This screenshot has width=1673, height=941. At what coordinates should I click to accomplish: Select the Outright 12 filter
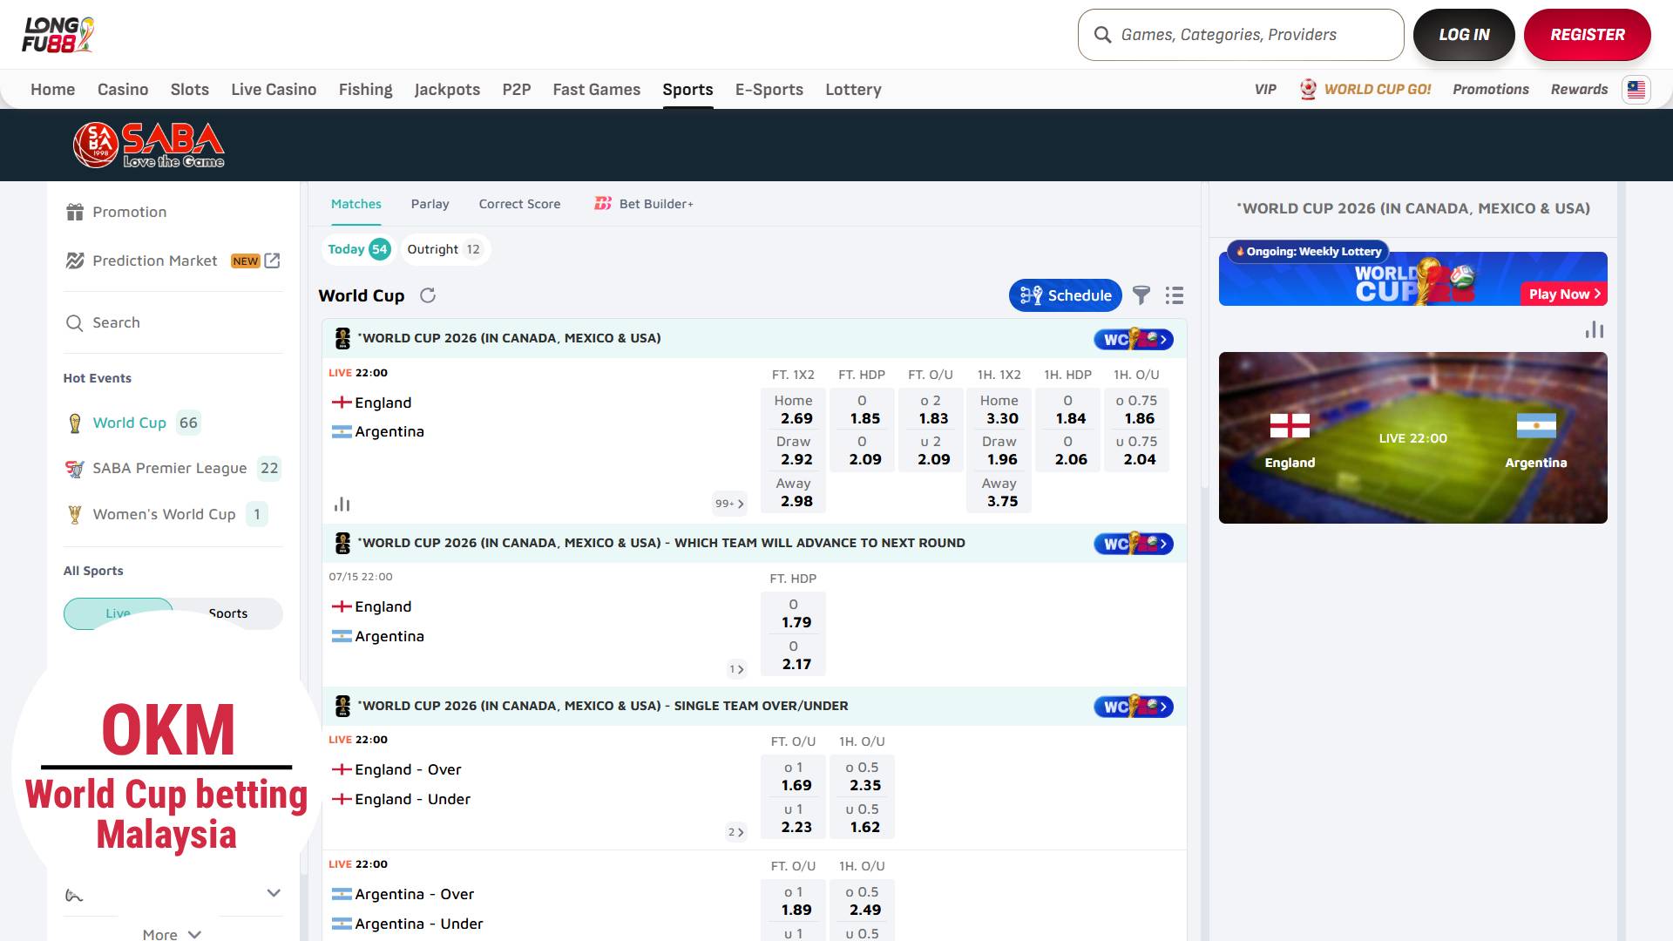coord(444,249)
